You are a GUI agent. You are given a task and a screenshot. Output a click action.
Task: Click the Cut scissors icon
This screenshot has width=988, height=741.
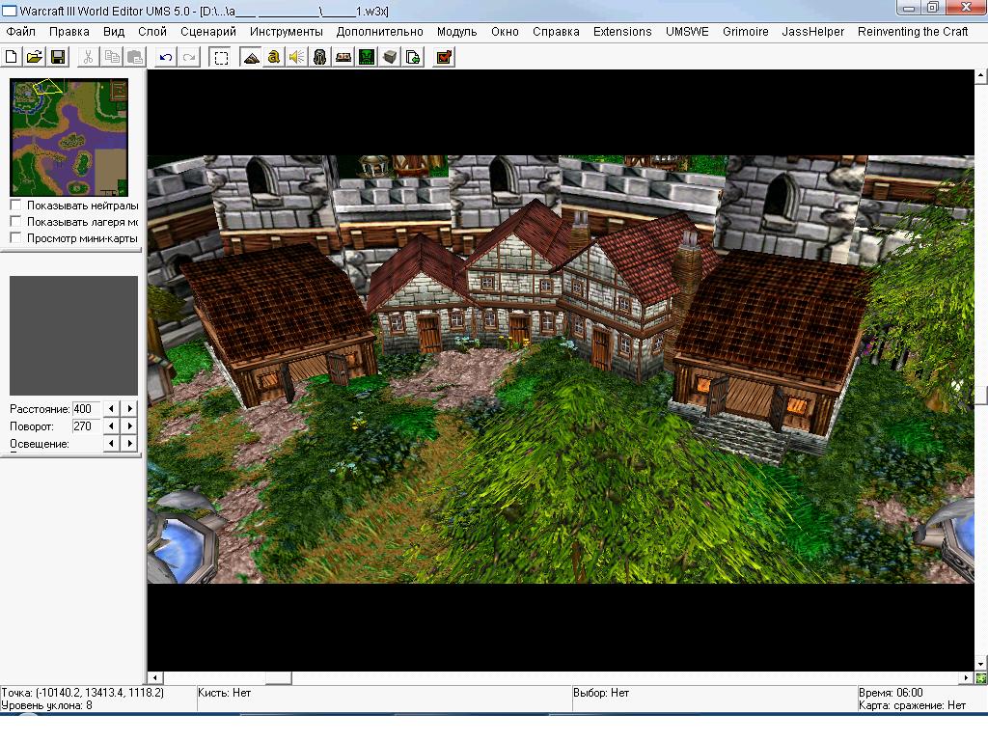88,57
